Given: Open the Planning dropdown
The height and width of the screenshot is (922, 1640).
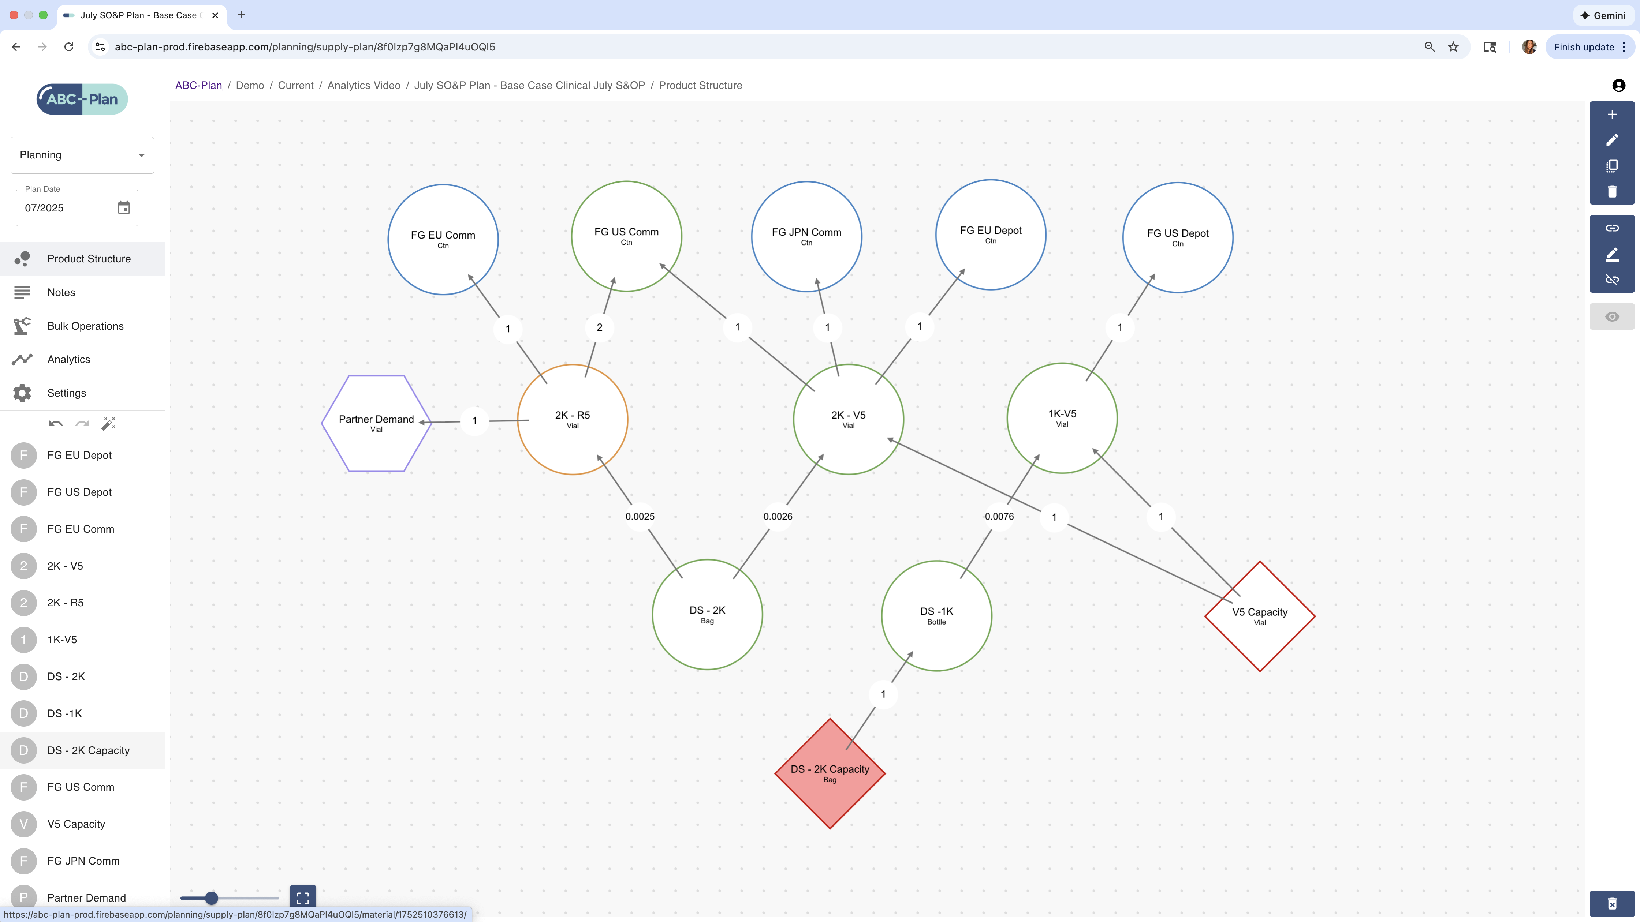Looking at the screenshot, I should [82, 155].
